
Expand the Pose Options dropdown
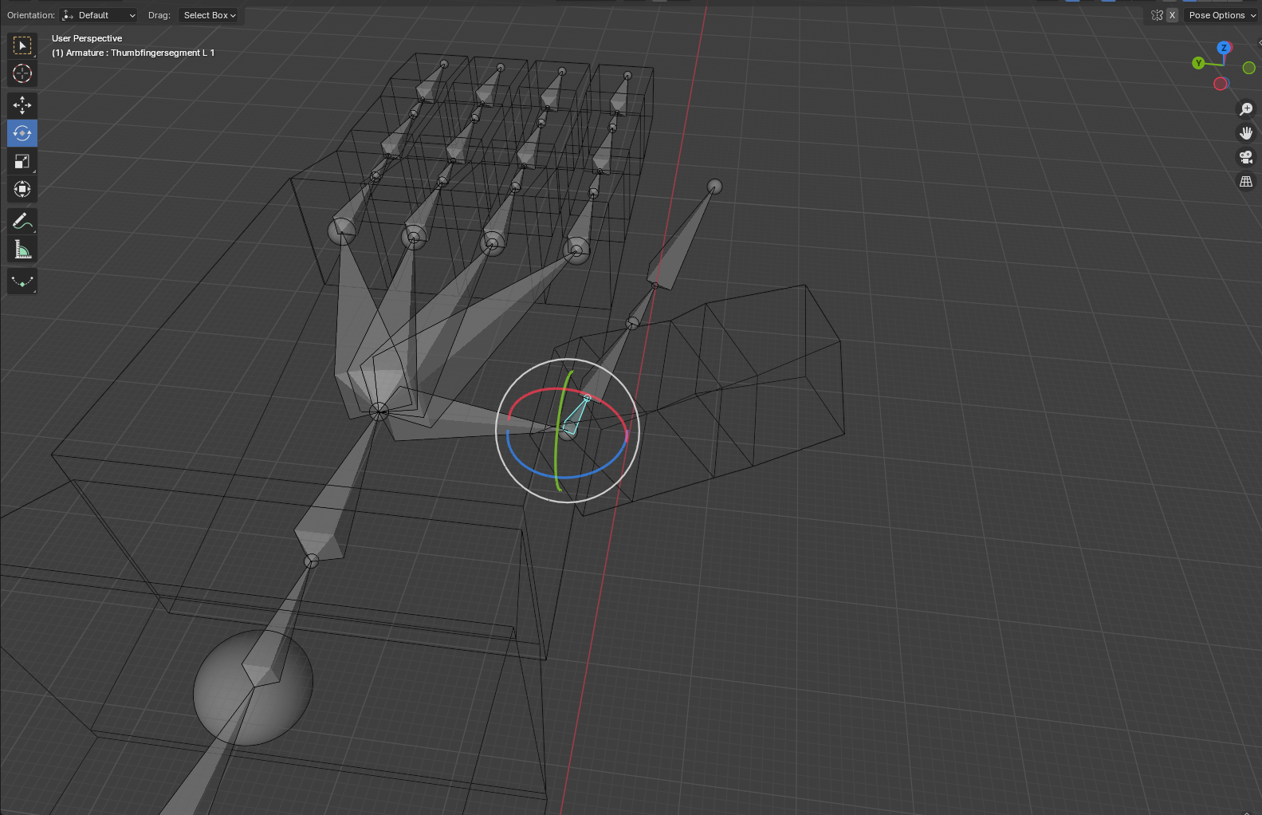coord(1221,15)
